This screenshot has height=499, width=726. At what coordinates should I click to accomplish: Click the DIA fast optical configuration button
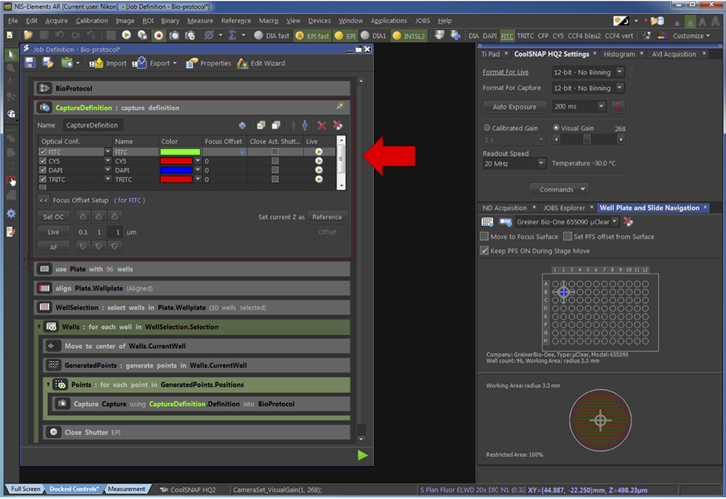(272, 36)
